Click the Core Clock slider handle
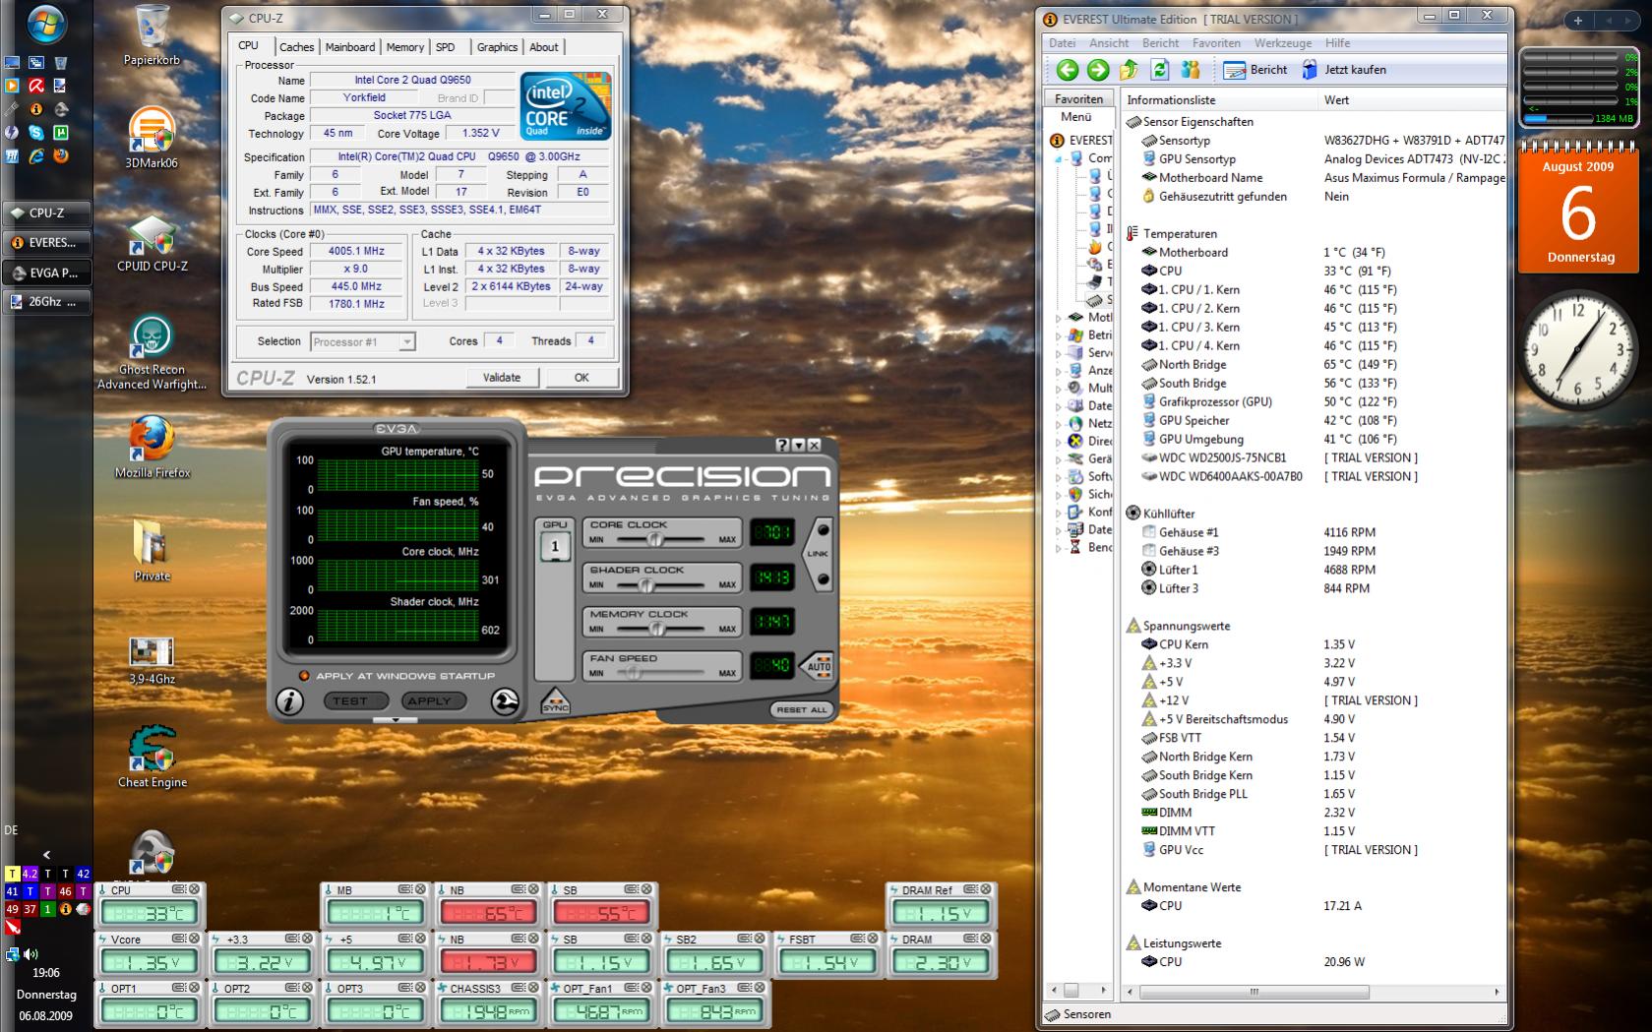Screen dimensions: 1652x1032 pyautogui.click(x=655, y=539)
